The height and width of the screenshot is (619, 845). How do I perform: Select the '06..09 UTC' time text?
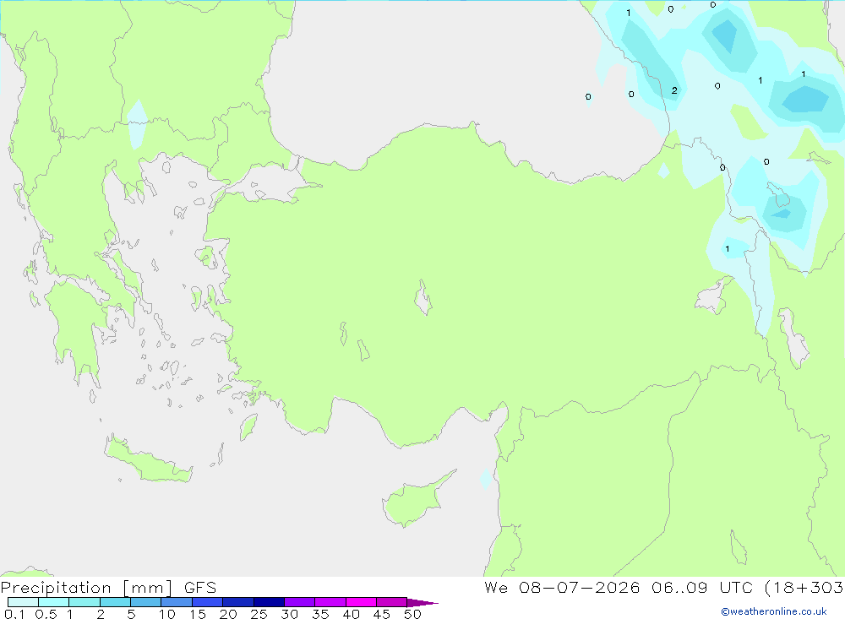click(702, 587)
